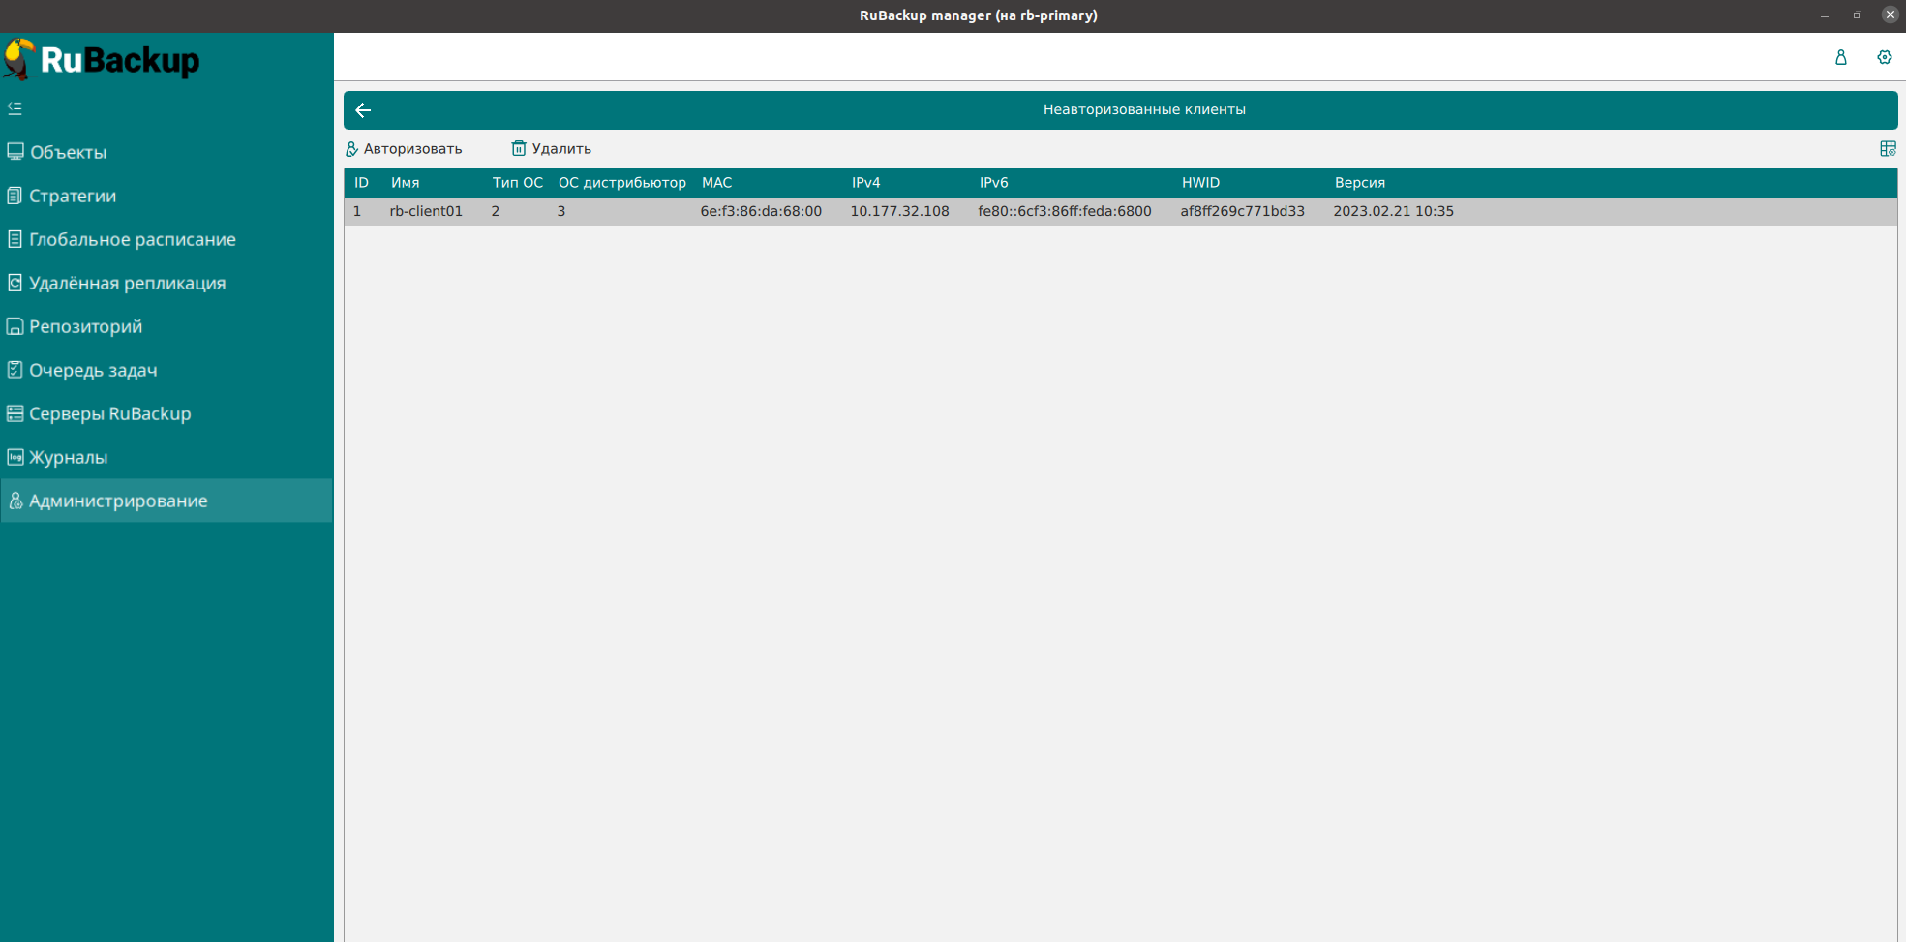Open table column settings icon
Viewport: 1906px width, 942px height.
pos(1887,148)
